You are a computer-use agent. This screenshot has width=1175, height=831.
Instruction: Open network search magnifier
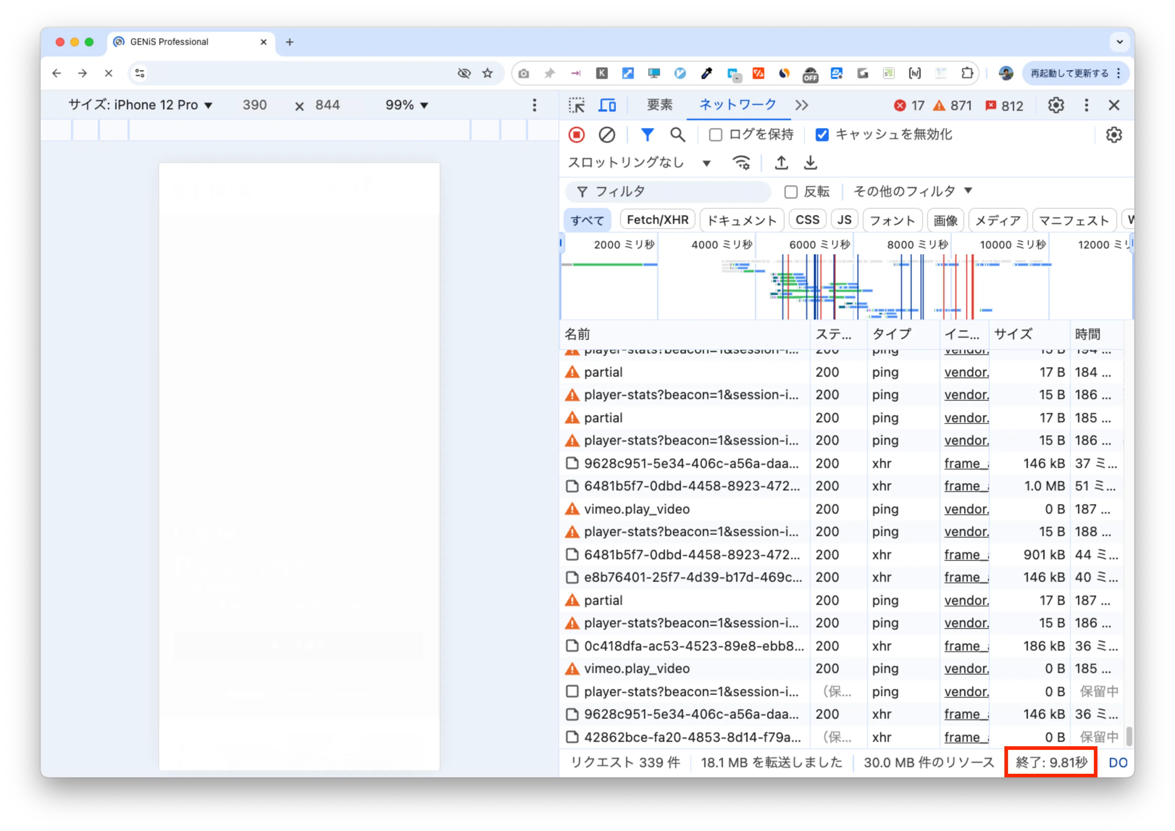(678, 135)
